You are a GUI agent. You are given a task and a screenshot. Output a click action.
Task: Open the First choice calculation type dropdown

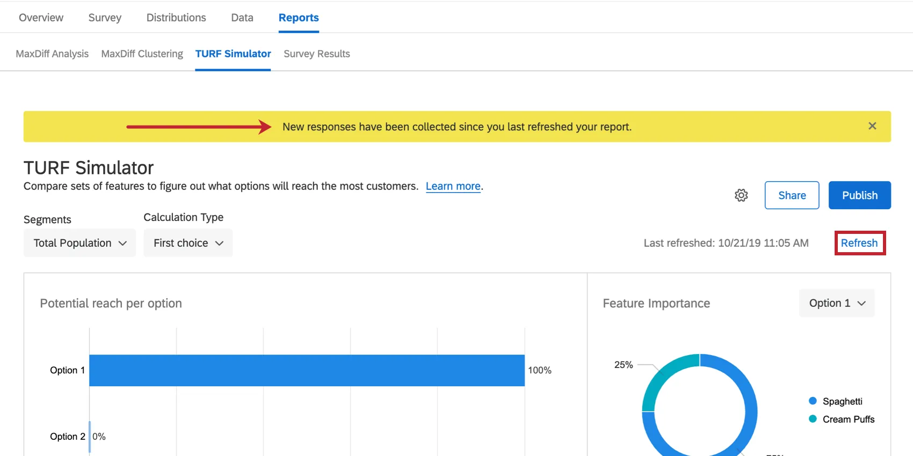pos(188,243)
